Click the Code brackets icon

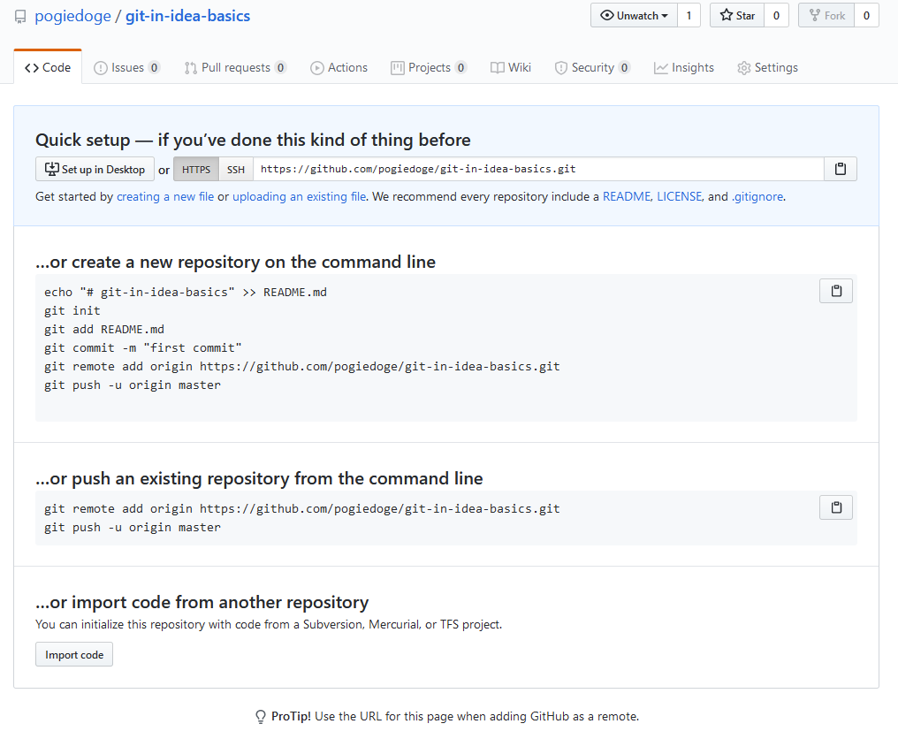pos(32,68)
